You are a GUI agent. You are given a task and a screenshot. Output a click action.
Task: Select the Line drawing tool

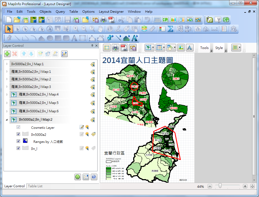pyautogui.click(x=17, y=38)
